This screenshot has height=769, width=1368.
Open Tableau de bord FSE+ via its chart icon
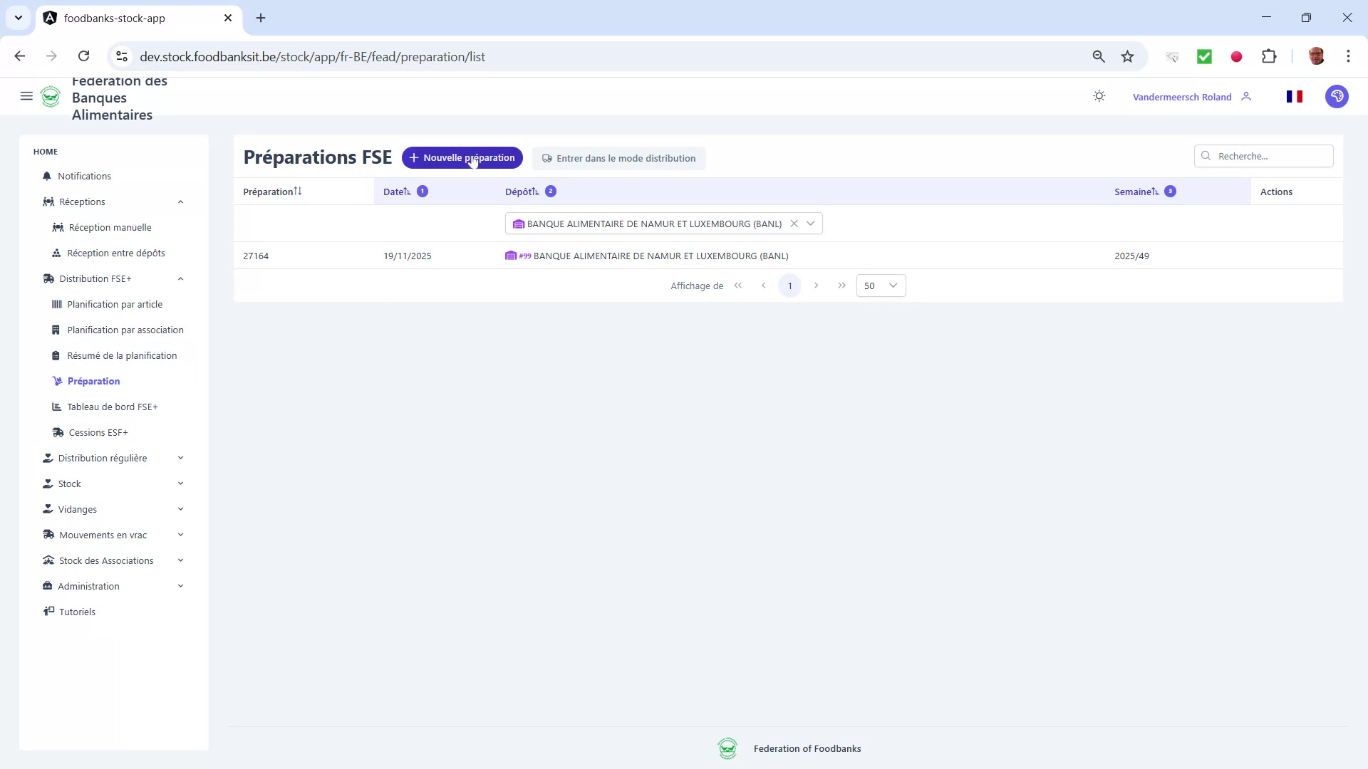coord(56,407)
